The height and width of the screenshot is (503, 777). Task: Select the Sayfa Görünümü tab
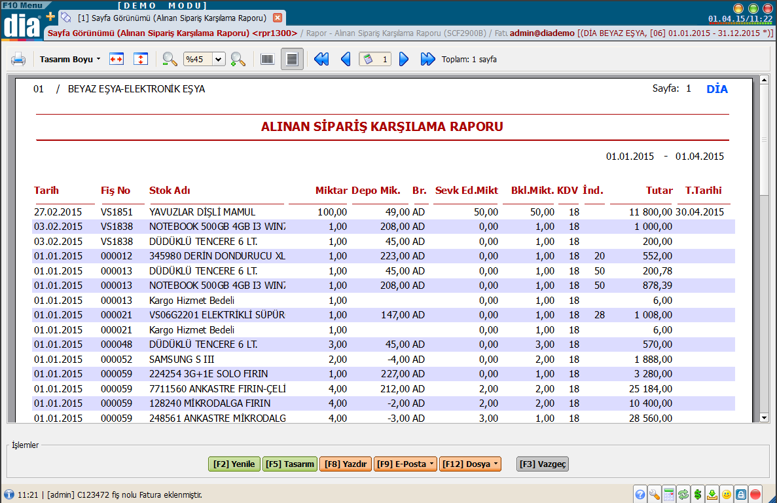click(x=172, y=18)
